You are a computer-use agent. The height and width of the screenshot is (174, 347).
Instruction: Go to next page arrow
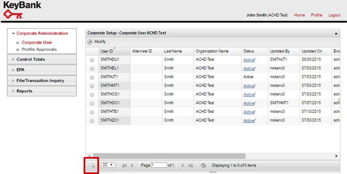183,165
